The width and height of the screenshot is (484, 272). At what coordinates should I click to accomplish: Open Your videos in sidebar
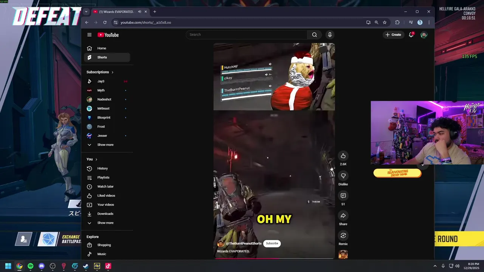coord(107,205)
